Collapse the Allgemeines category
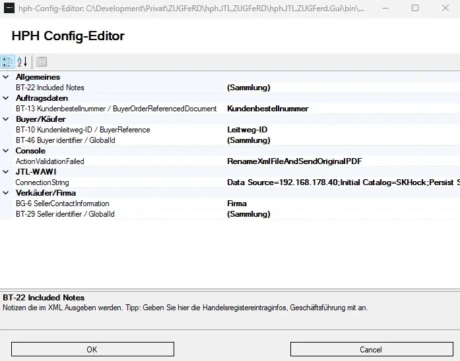 [x=6, y=77]
